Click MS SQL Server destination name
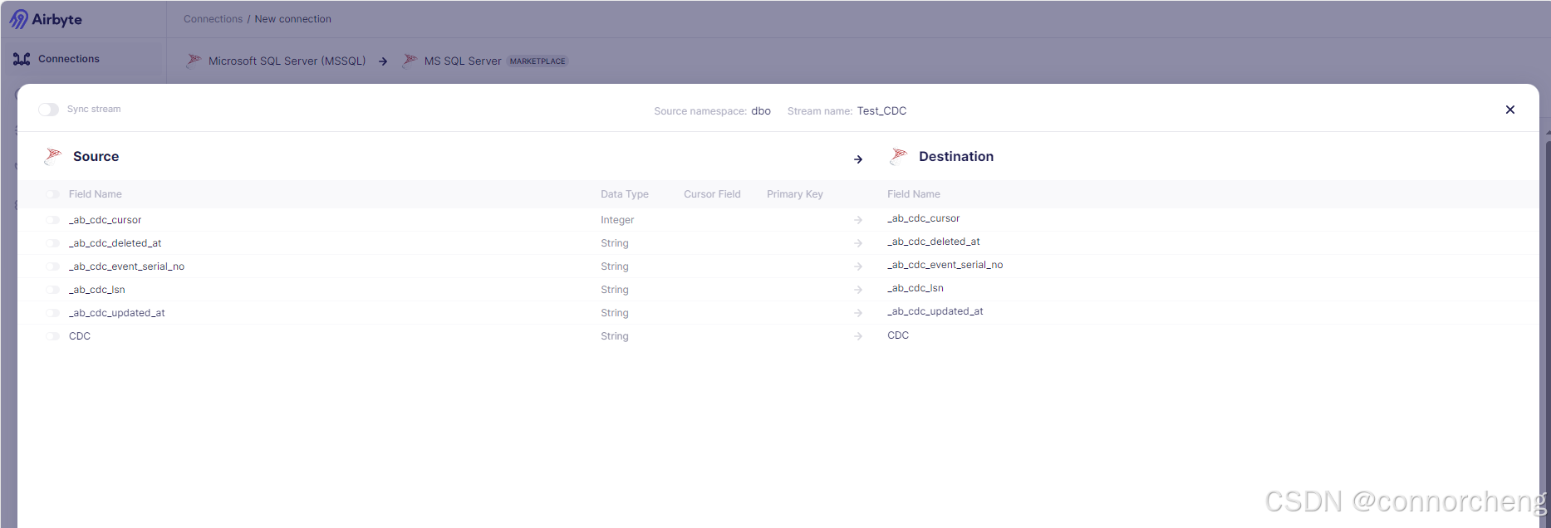 (x=463, y=61)
